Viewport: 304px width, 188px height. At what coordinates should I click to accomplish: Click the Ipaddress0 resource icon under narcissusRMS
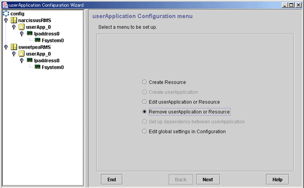(29, 33)
